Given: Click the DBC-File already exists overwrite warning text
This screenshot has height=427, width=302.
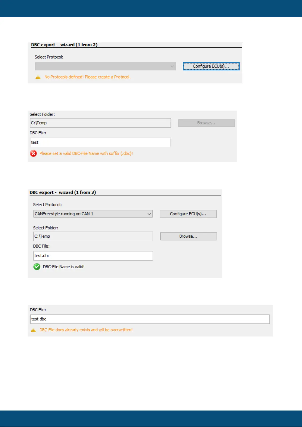Looking at the screenshot, I should 86,330.
